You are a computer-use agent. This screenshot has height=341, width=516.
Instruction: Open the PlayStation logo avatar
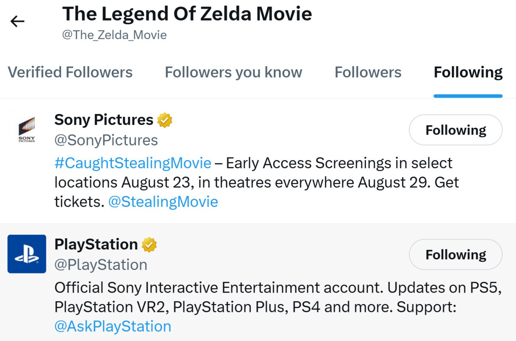[x=27, y=254]
